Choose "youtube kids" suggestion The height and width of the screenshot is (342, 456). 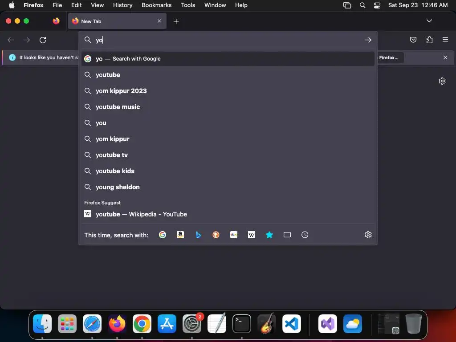(228, 171)
